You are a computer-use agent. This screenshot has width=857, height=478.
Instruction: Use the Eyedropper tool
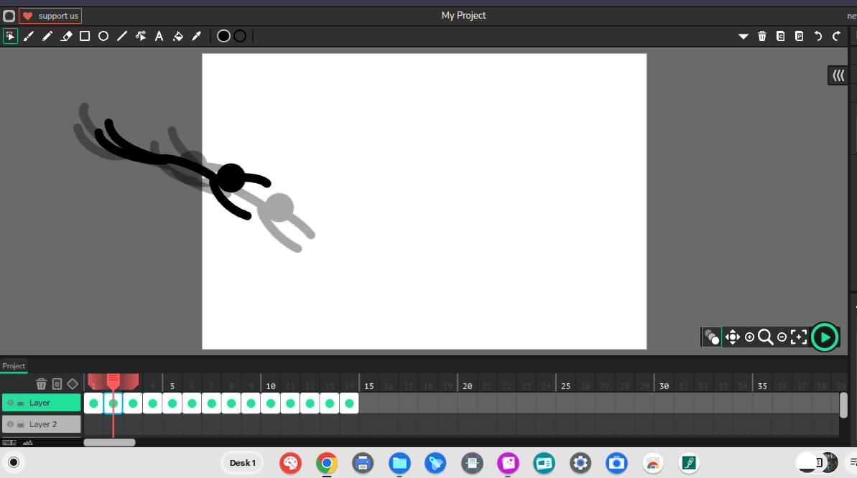coord(196,36)
